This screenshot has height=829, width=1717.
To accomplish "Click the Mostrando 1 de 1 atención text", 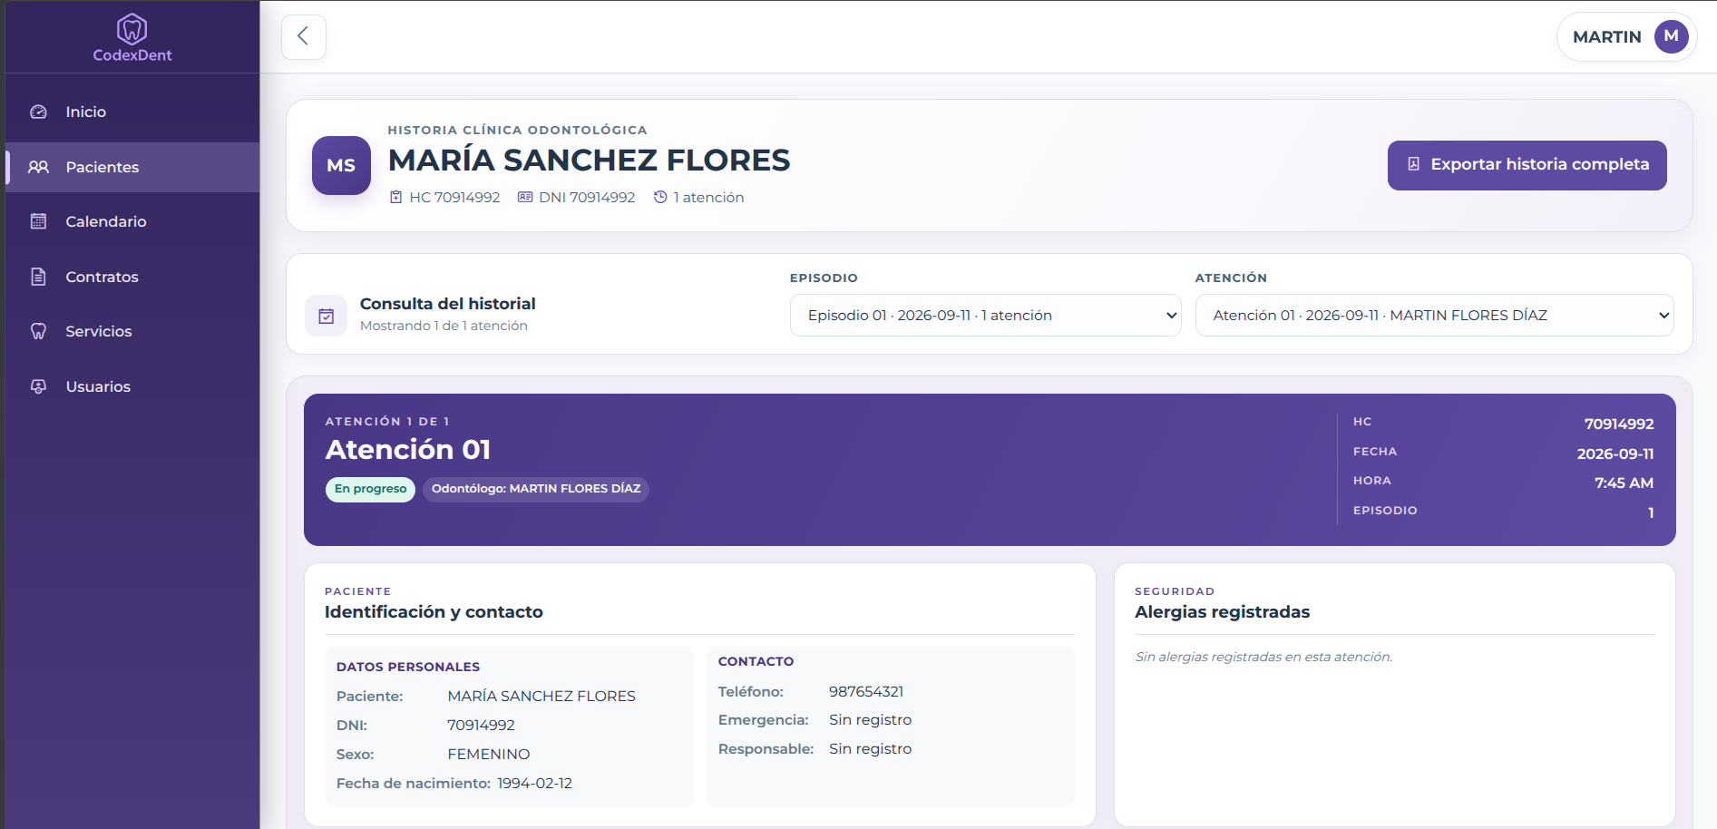I will coord(444,326).
